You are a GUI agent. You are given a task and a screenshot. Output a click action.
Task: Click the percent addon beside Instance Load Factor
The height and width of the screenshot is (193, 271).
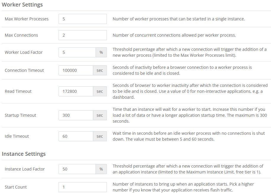[x=101, y=169]
